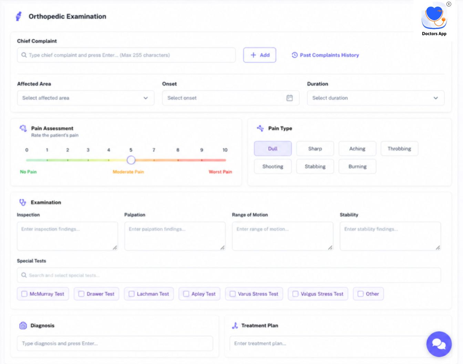463x364 pixels.
Task: Click the 'Rate the patient's pain' subtitle
Action: 55,135
